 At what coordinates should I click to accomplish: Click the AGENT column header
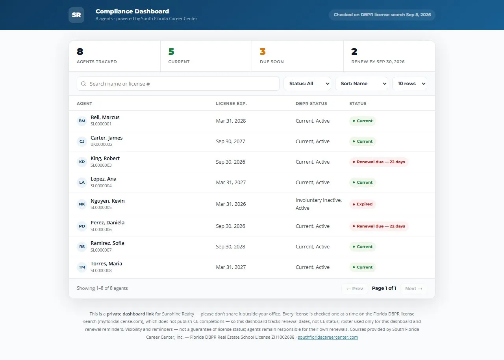pos(84,103)
